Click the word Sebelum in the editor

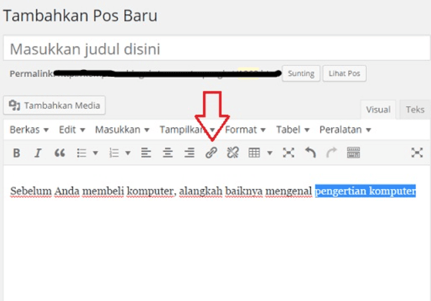point(31,191)
